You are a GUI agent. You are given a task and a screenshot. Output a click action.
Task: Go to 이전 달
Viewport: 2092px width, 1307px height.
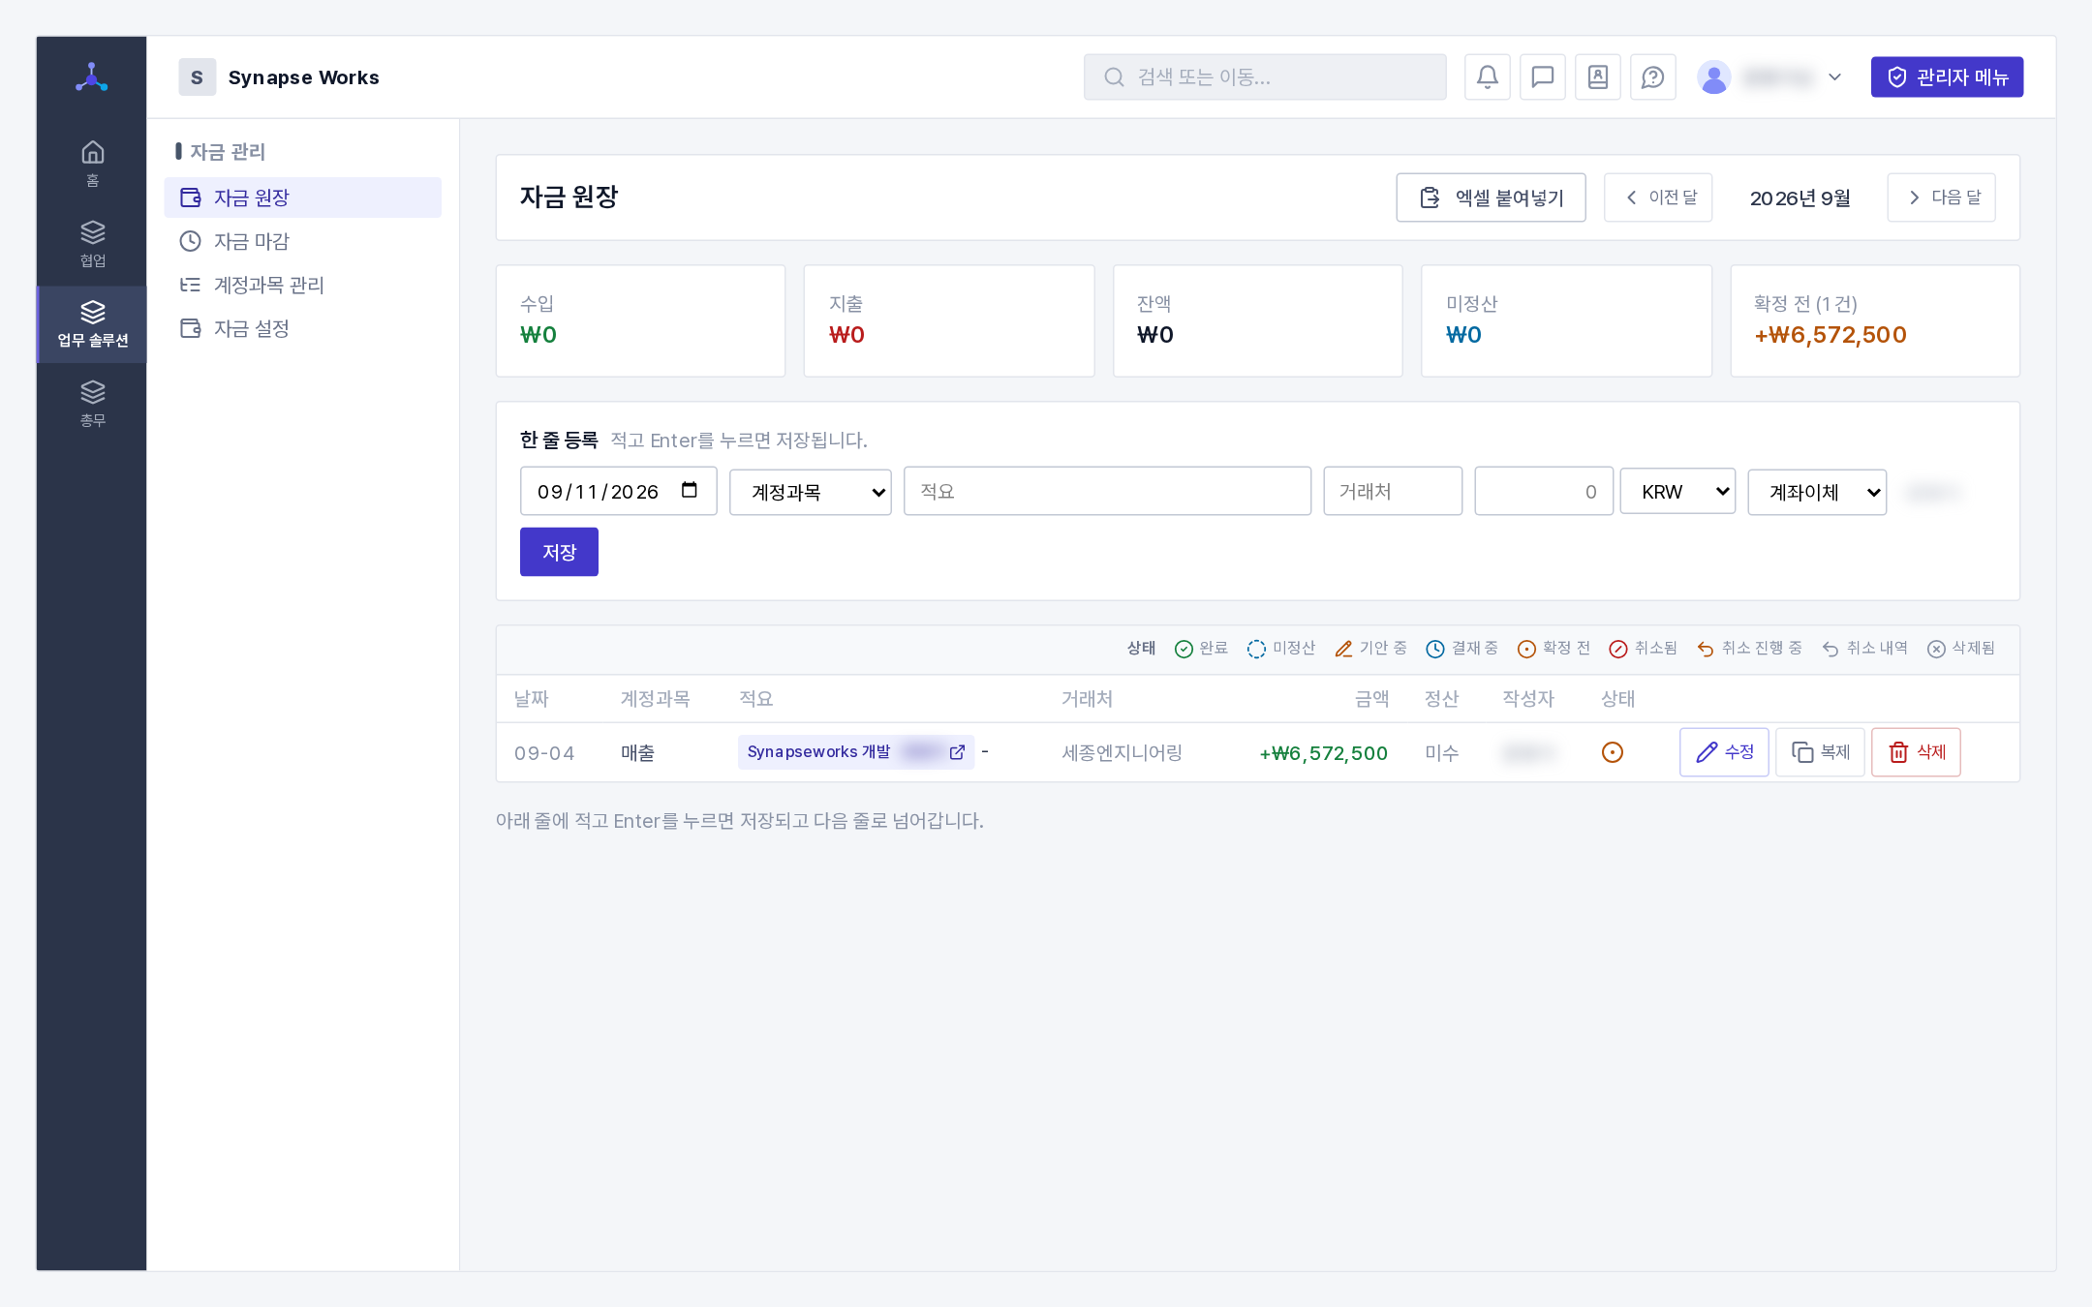1658,198
